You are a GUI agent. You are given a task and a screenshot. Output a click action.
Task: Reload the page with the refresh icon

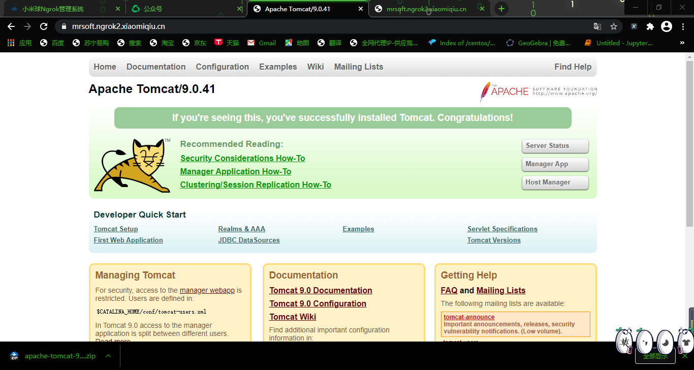(44, 26)
